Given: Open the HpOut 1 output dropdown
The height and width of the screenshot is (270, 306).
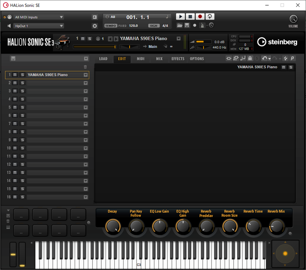Looking at the screenshot, I should [x=39, y=26].
